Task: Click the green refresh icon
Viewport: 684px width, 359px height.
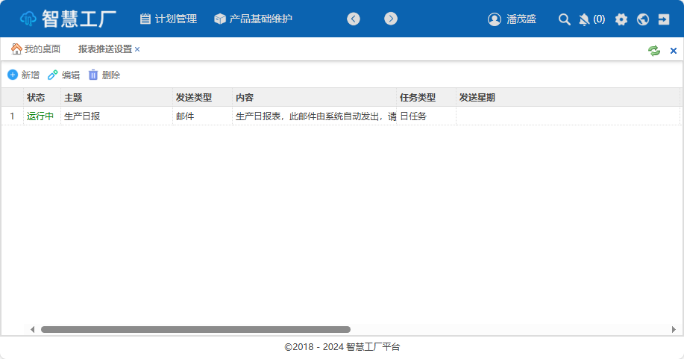Action: (x=654, y=50)
